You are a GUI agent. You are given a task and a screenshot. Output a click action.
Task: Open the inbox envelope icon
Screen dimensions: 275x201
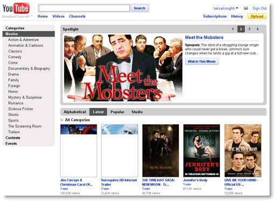click(x=246, y=8)
